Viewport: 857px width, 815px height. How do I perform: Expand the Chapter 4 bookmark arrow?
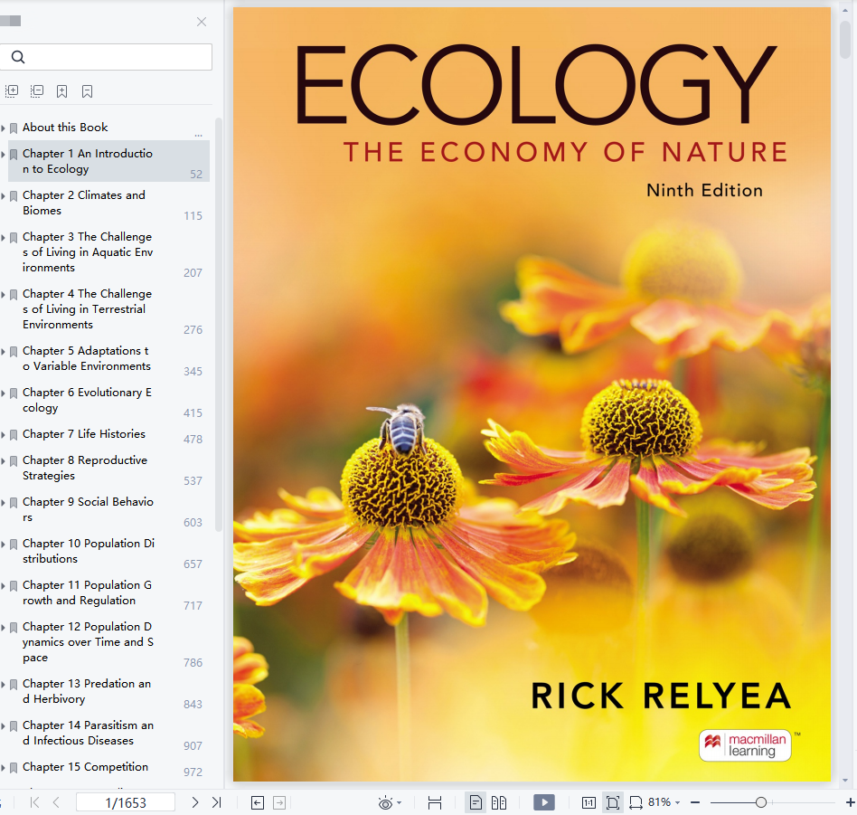pos(4,294)
